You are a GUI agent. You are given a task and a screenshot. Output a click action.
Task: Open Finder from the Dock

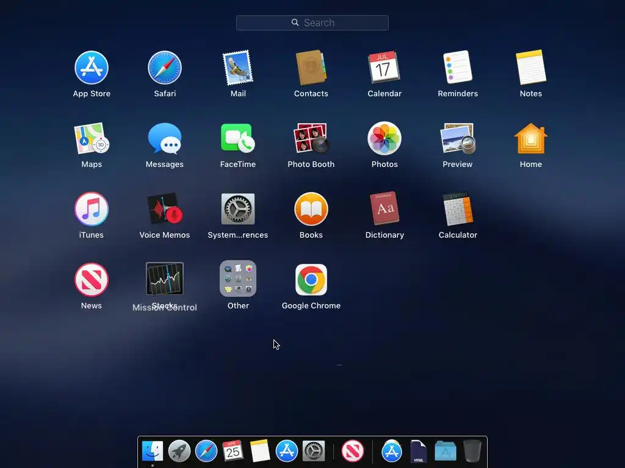(x=153, y=451)
